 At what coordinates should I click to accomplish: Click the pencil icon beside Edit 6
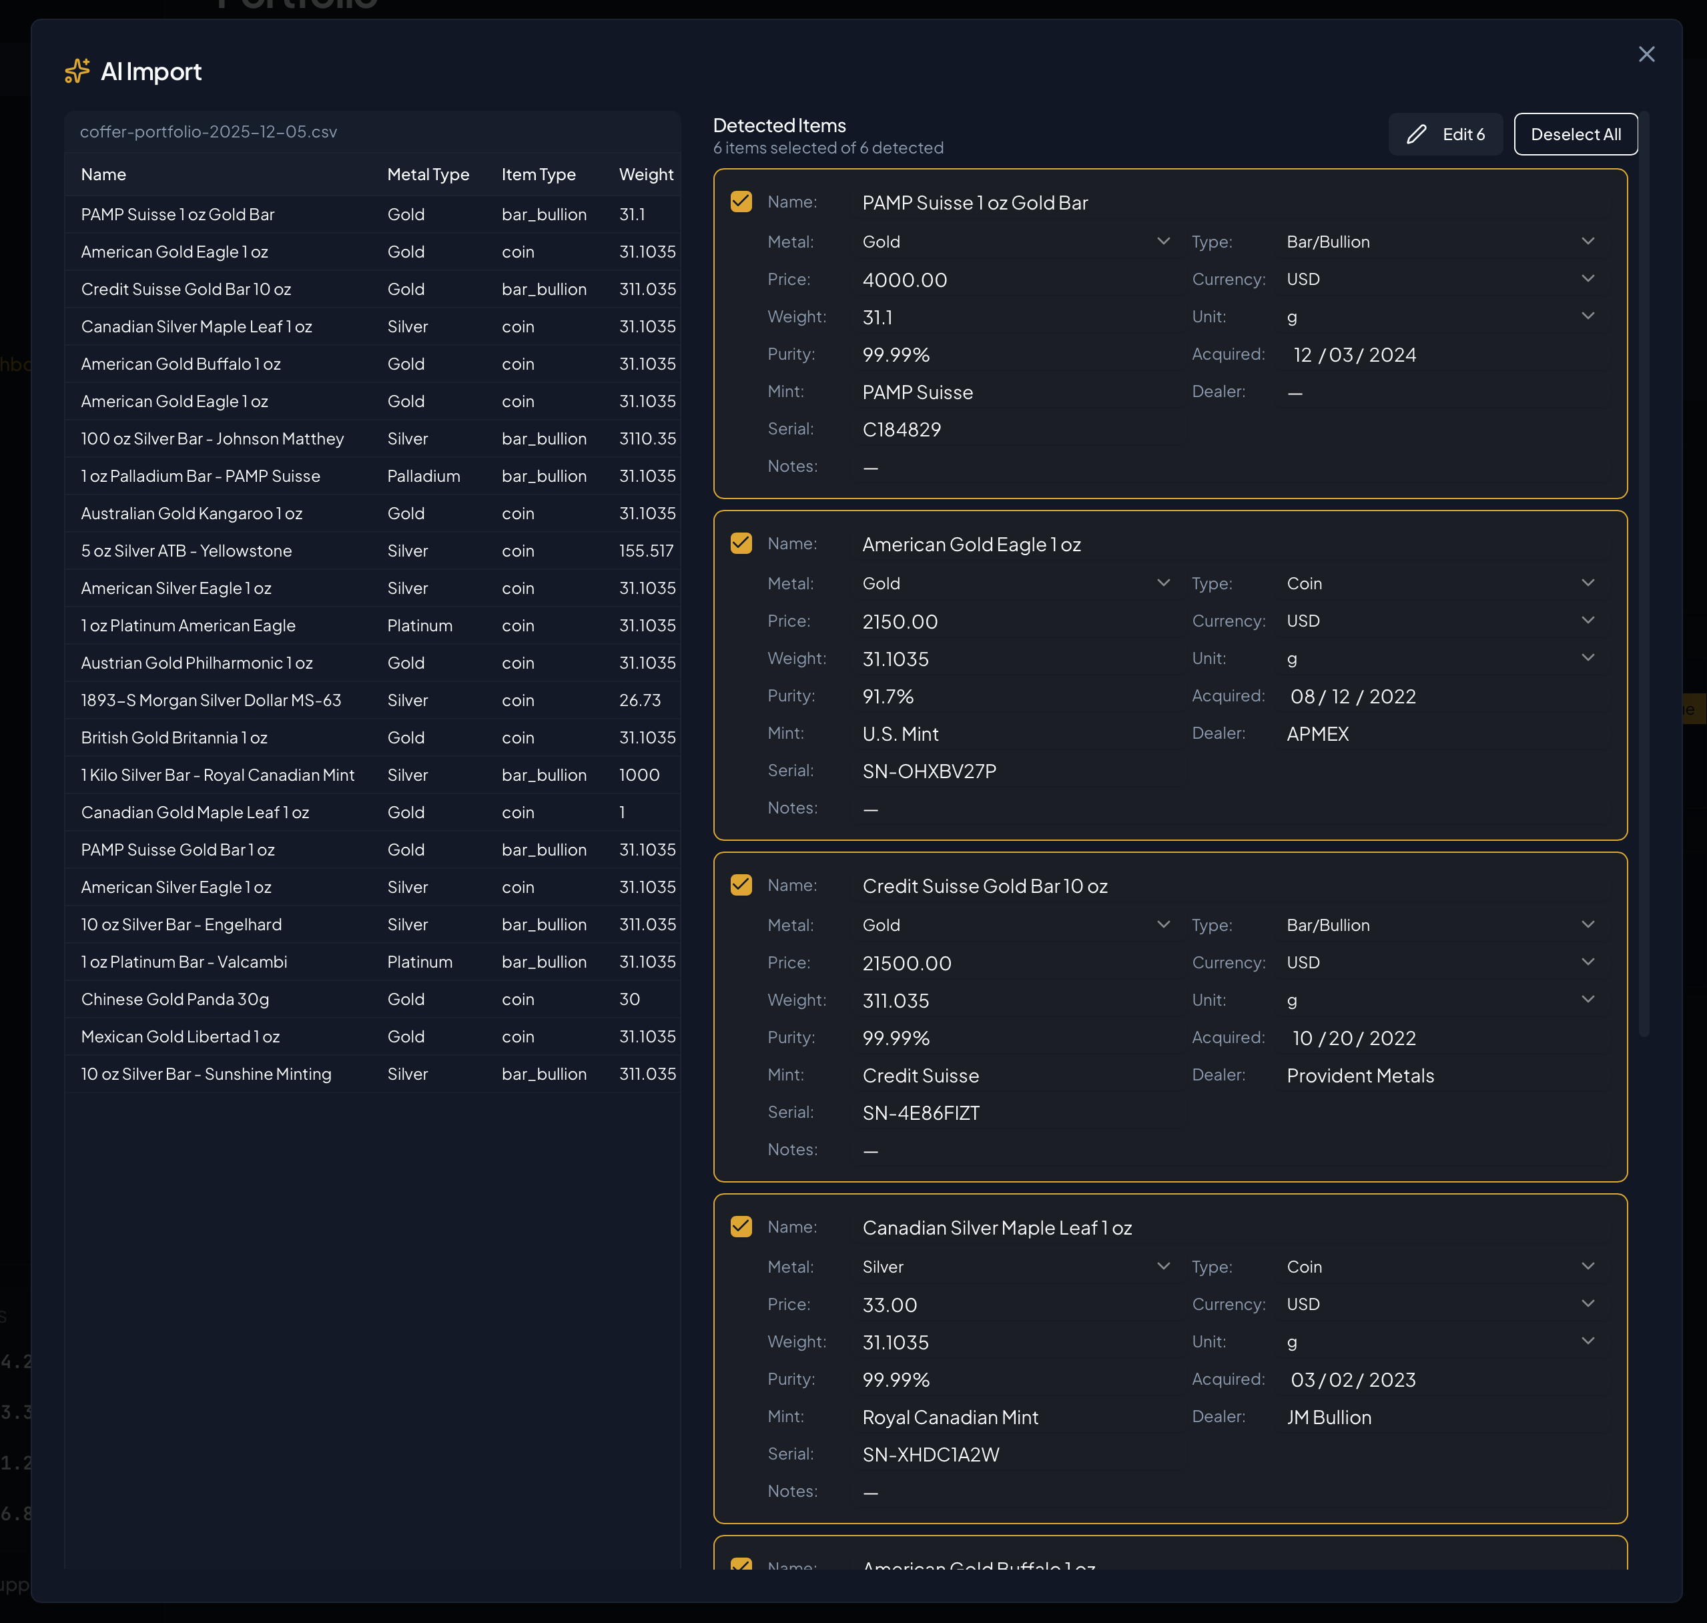click(x=1417, y=134)
